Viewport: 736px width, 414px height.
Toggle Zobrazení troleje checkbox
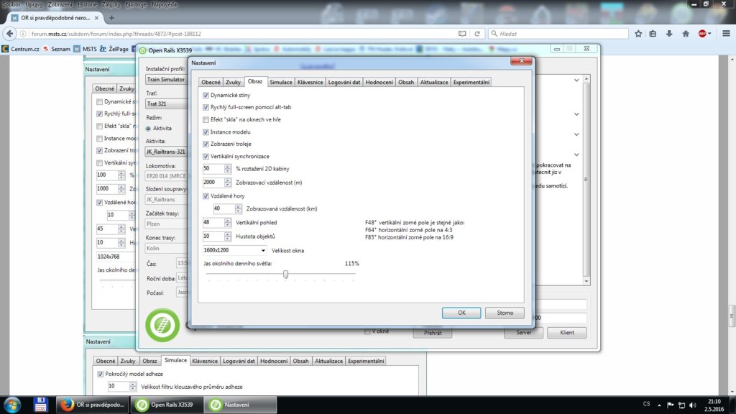[206, 144]
